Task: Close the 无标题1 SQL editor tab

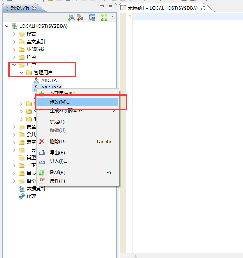Action: (203, 8)
